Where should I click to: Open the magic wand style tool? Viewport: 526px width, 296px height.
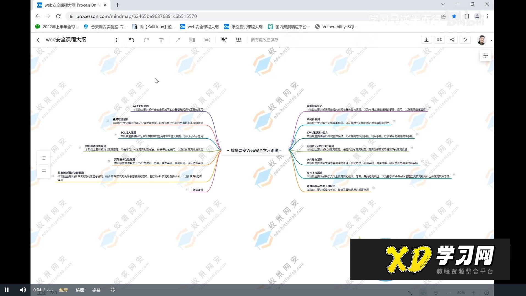[224, 40]
